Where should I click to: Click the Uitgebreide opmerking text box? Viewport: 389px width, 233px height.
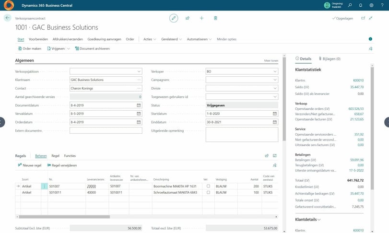(x=242, y=135)
